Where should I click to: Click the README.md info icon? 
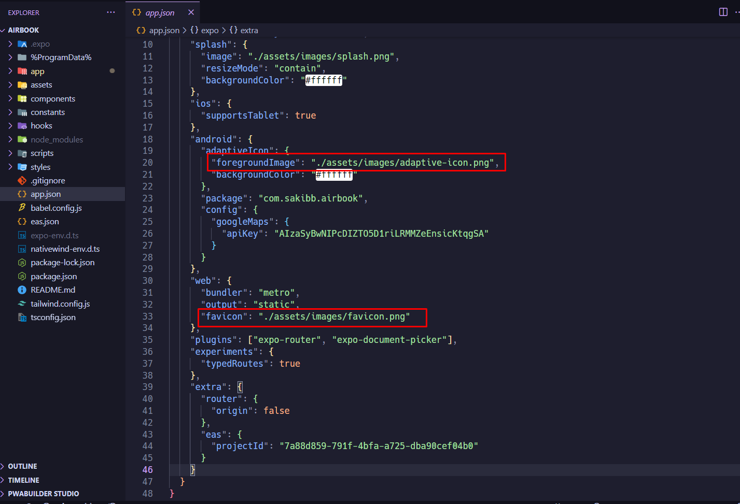[22, 290]
